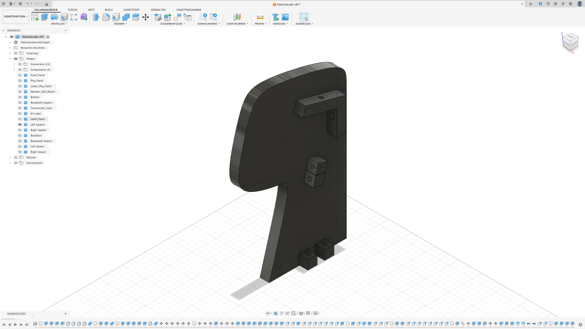Click the ViewCube in the corner

point(570,42)
